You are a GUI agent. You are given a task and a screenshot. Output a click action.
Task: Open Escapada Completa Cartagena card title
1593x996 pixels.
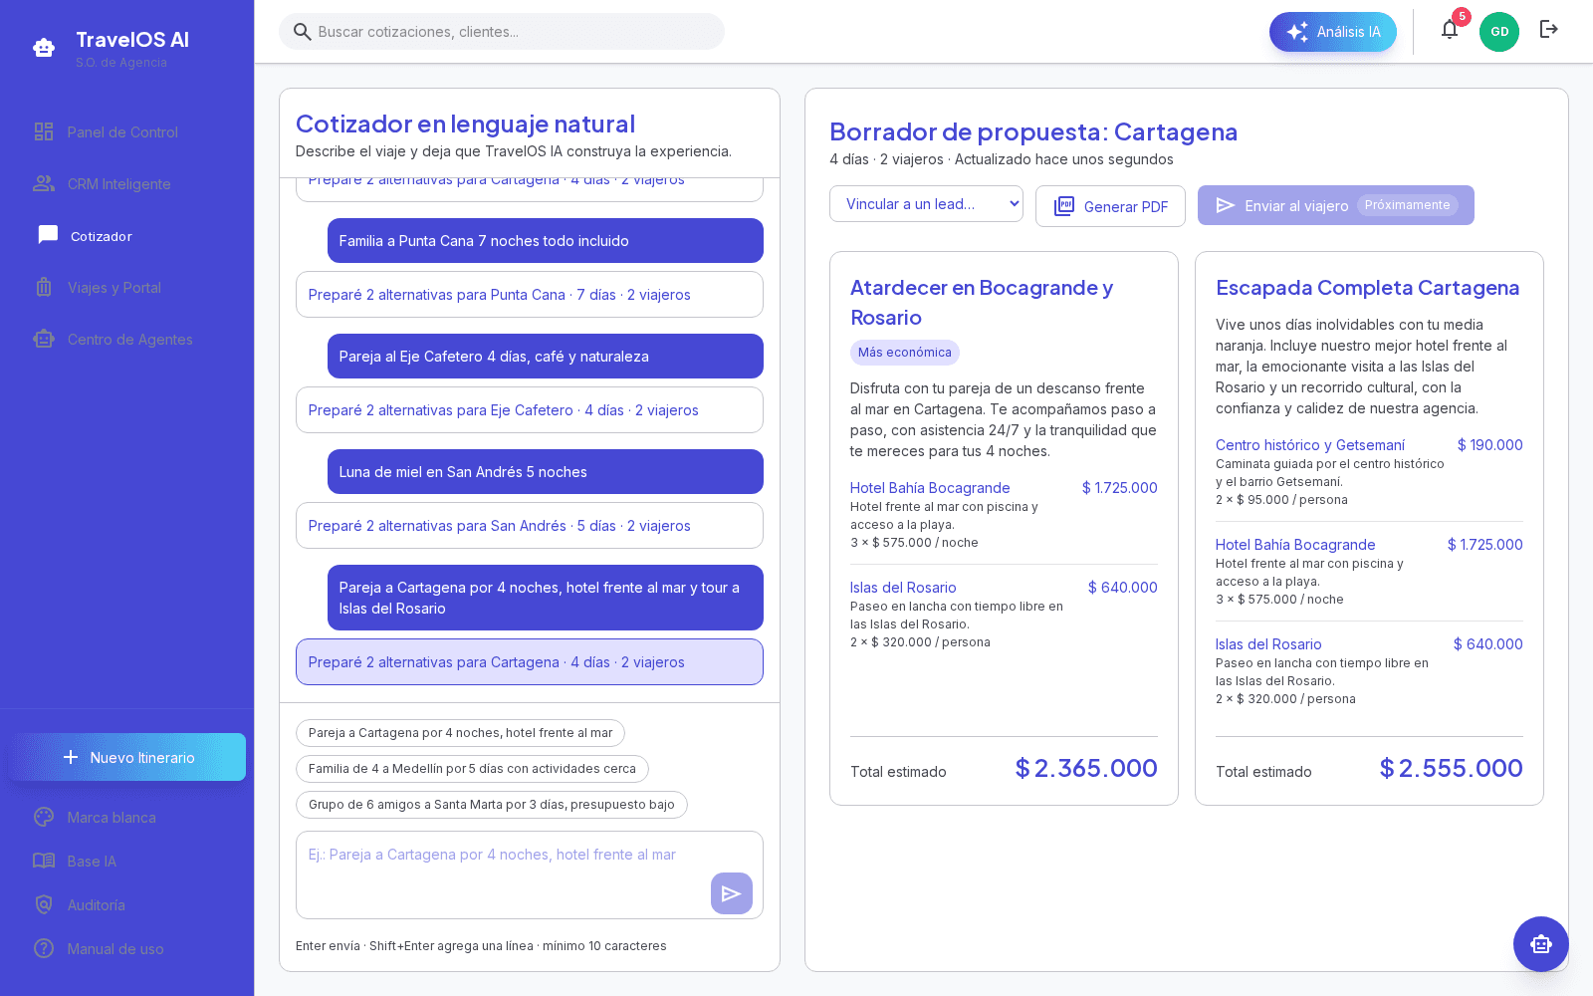(x=1368, y=288)
